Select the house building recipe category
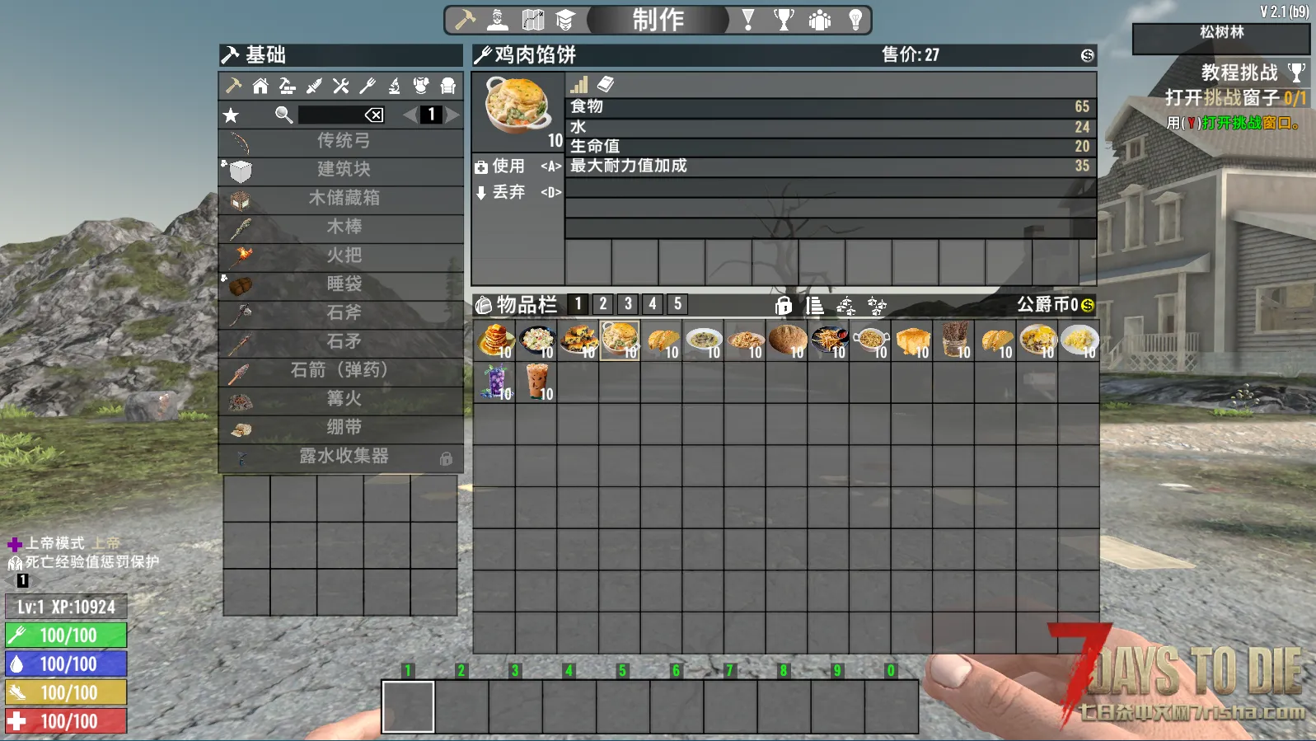 coord(260,86)
